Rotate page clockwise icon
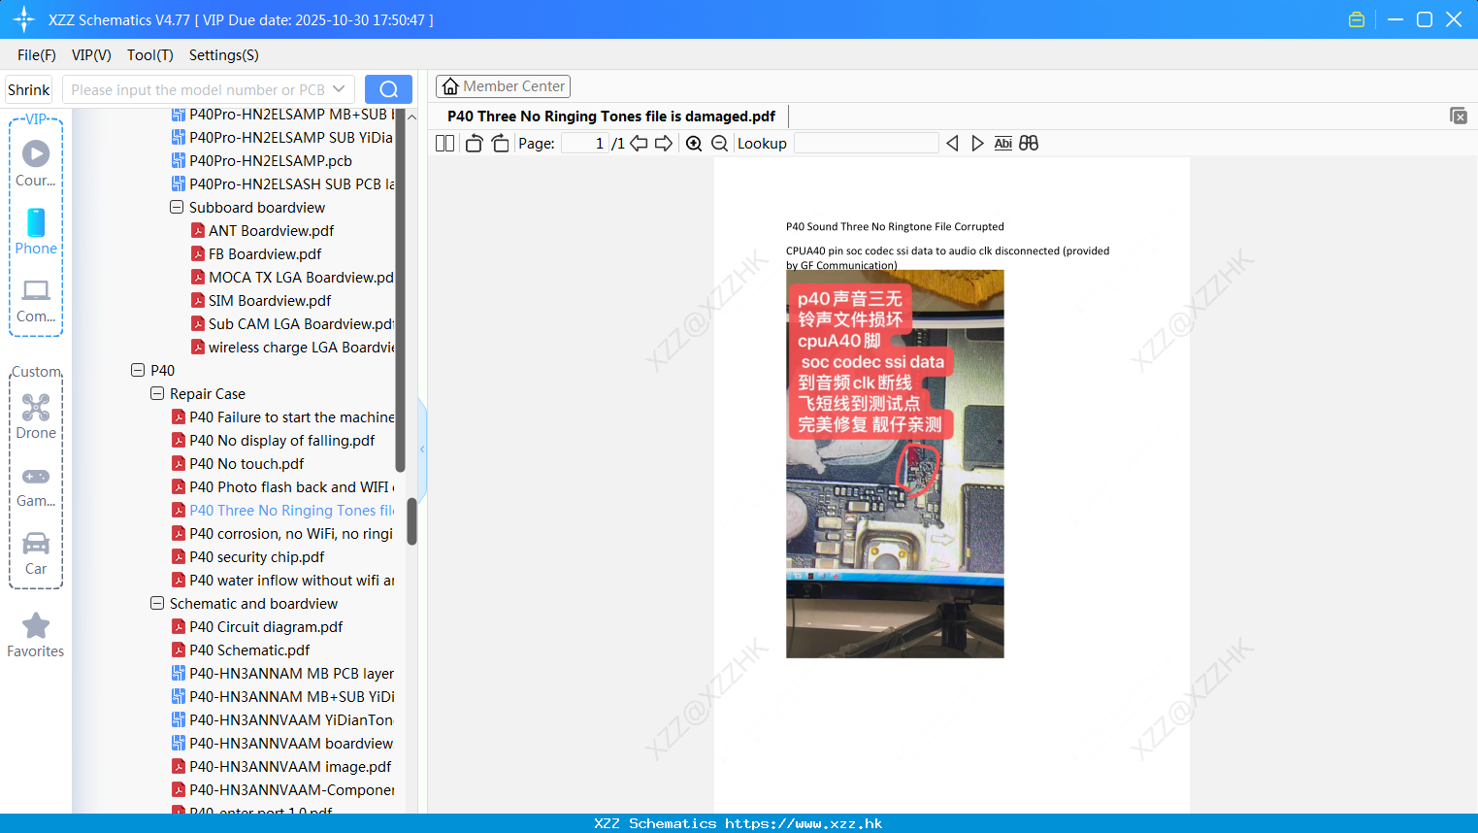This screenshot has height=833, width=1478. click(500, 144)
